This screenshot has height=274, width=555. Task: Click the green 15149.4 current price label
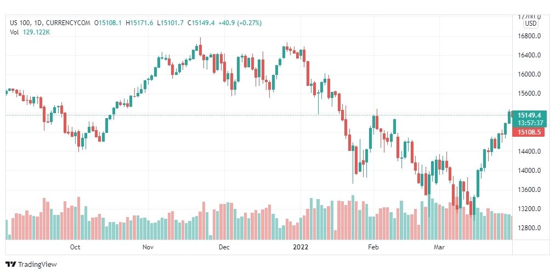(529, 115)
